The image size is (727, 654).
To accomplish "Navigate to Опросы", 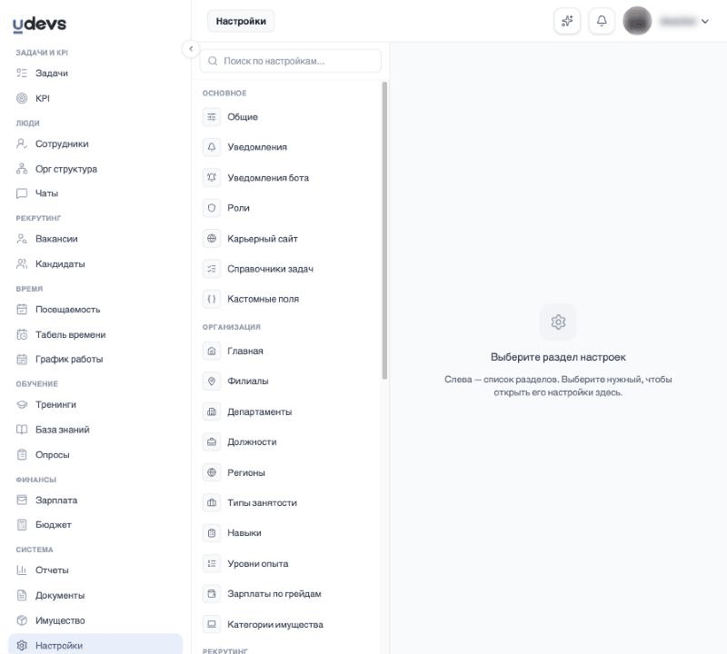I will point(95,455).
